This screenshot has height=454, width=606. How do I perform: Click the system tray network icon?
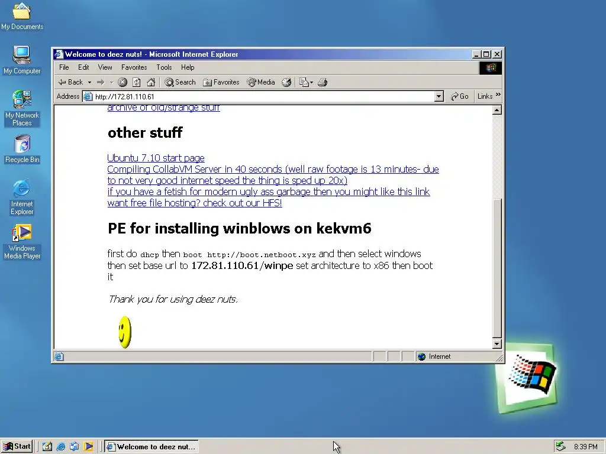560,447
